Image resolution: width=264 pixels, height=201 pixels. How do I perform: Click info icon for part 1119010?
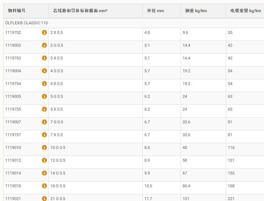tap(44, 148)
